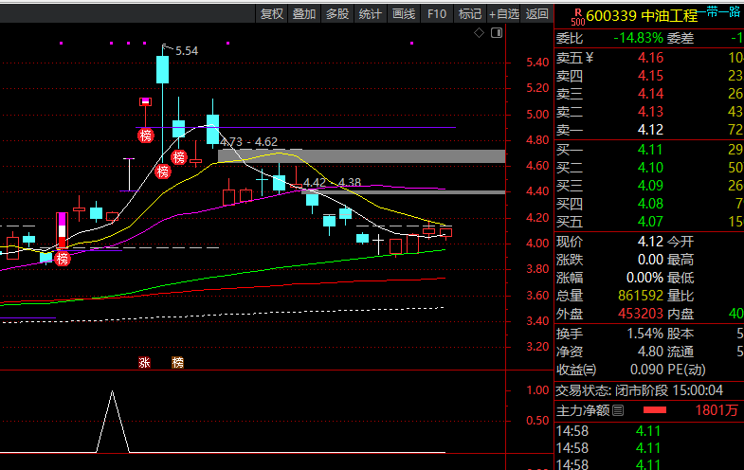Click the 收益(三) 0.090 value
Viewport: 744px width, 470px height.
tap(646, 370)
